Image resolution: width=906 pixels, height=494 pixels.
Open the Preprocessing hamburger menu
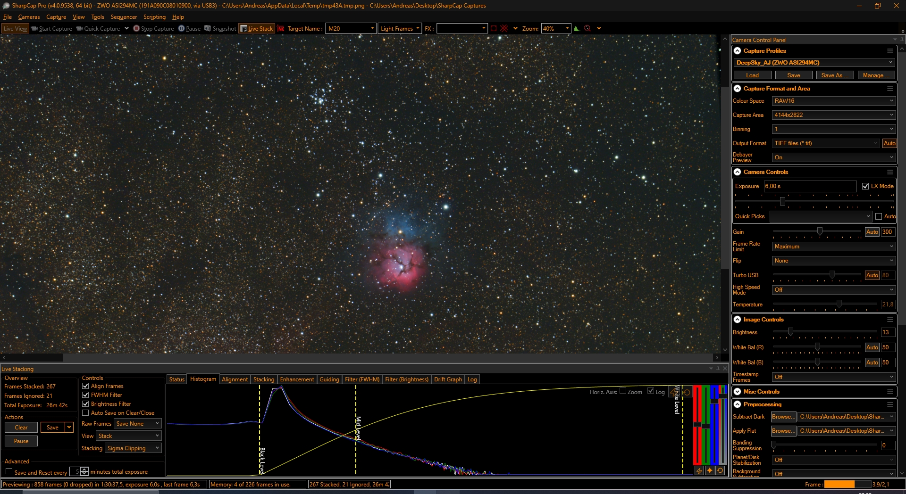[890, 404]
